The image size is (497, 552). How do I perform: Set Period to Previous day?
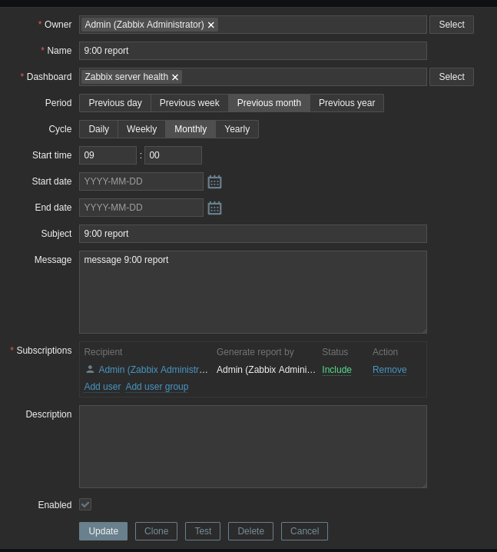click(115, 103)
